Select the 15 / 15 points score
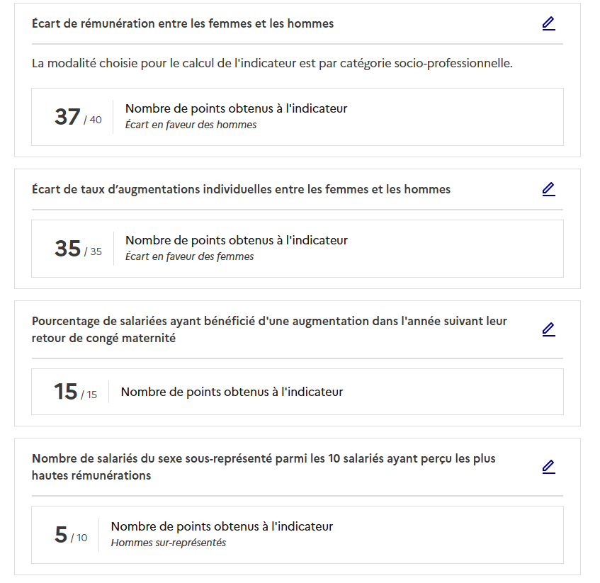The image size is (600, 583). 75,392
